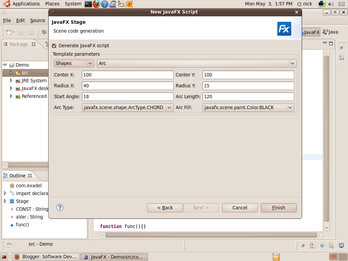Click the show desktop icon in bottom panel
Viewport: 348px width, 261px height.
click(x=4, y=257)
